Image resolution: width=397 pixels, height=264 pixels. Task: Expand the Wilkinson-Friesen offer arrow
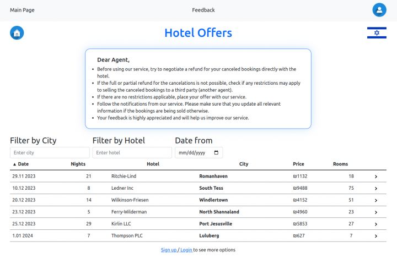coord(376,200)
